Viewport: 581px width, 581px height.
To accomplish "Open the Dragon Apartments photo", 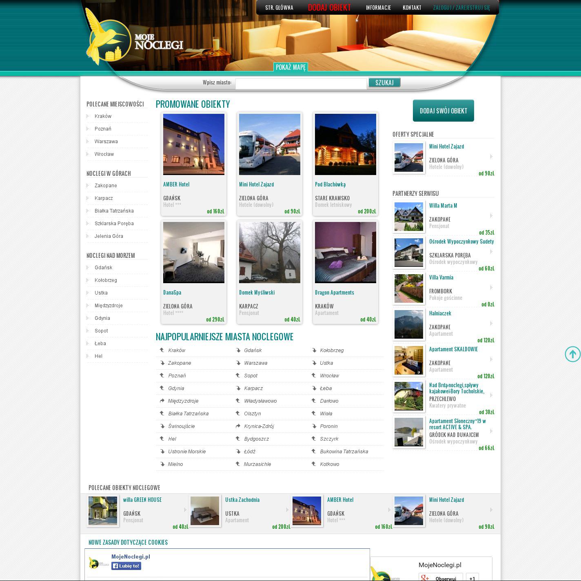I will click(x=346, y=253).
